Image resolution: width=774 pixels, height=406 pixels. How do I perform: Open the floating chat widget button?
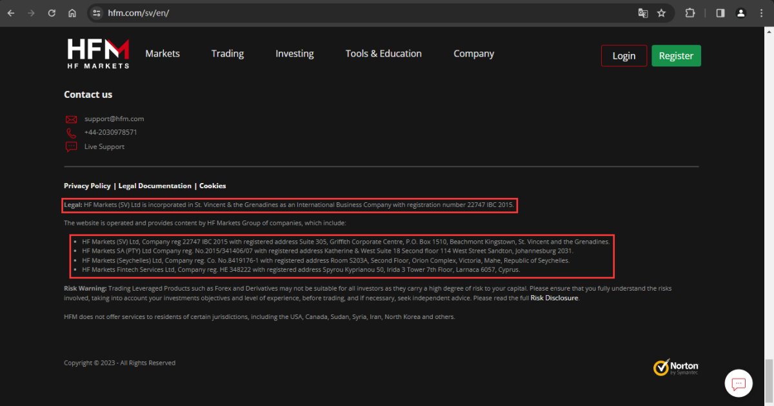[739, 383]
